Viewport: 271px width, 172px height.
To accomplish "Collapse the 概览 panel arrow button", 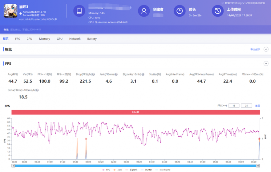I will [266, 50].
